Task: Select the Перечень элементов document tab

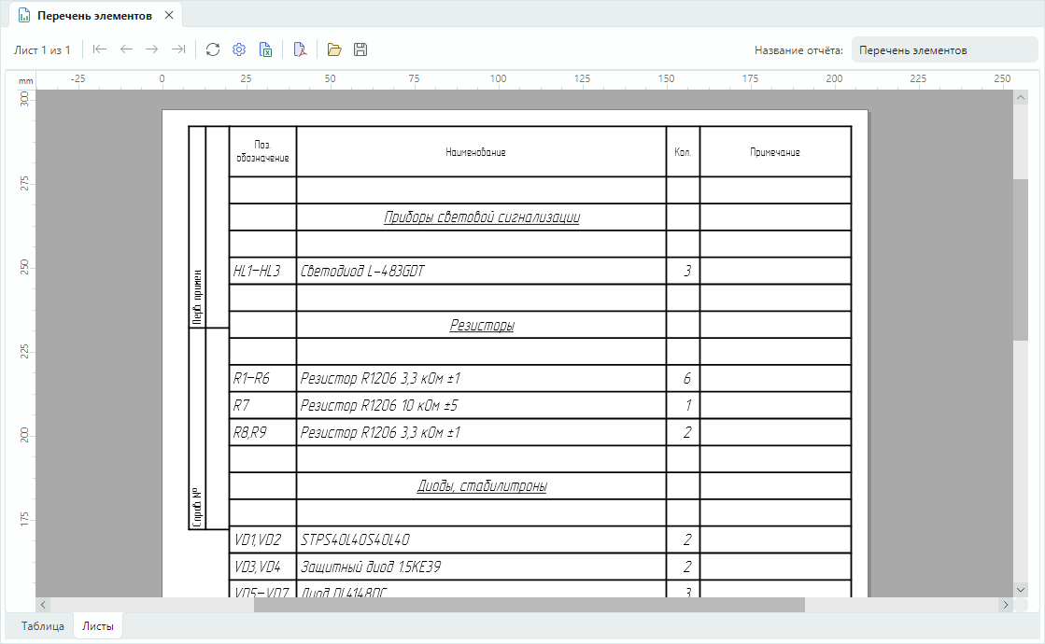Action: [x=94, y=15]
